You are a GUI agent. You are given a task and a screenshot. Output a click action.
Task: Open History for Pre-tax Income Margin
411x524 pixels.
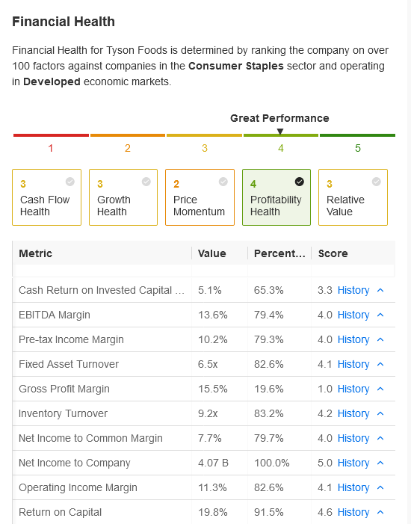pyautogui.click(x=353, y=339)
